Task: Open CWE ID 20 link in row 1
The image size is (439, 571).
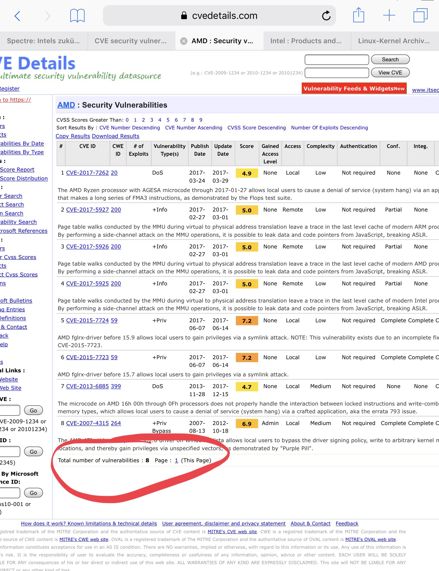Action: [114, 173]
